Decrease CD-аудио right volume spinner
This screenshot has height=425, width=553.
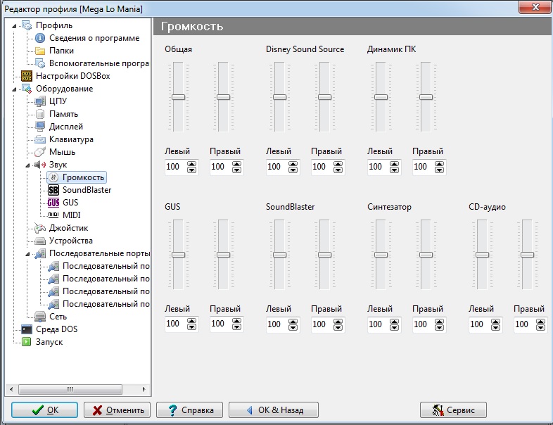540,327
